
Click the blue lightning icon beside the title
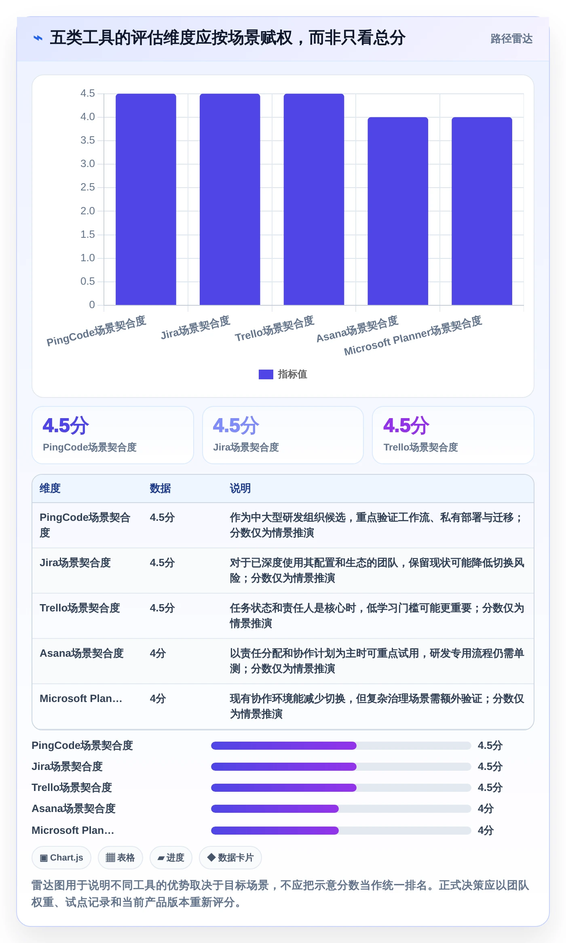click(38, 38)
